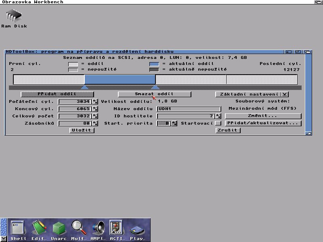Screen dimensions: 323x242
Task: Adjust the Zásobníků stepper arrows
Action: 95,123
